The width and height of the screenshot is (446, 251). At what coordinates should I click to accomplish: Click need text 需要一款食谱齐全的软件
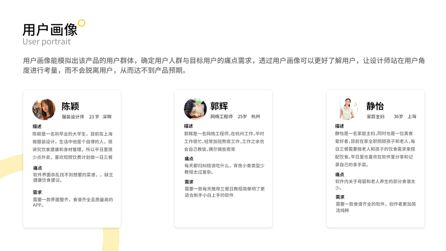pyautogui.click(x=376, y=207)
